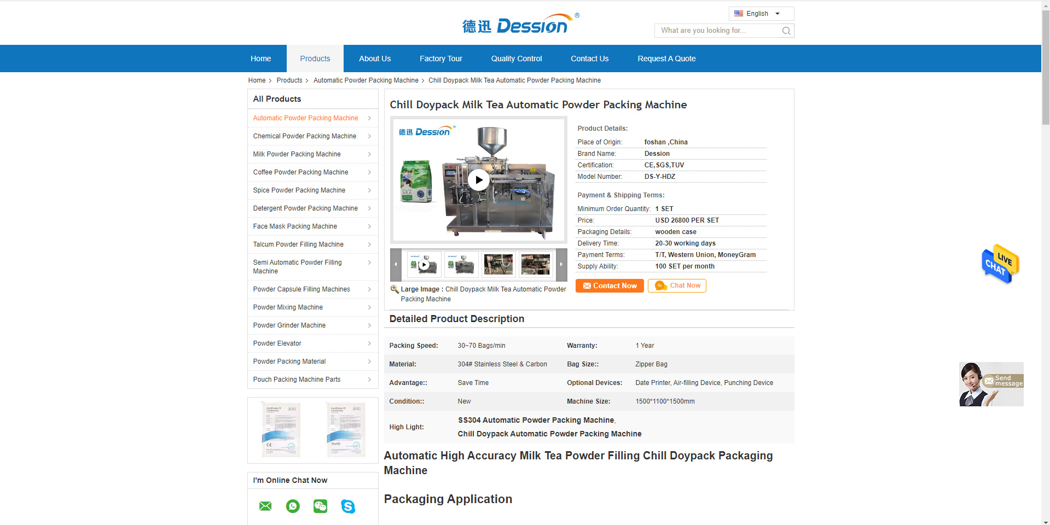Click SS304 Automatic Powder Packing Machine highlight
This screenshot has width=1050, height=525.
click(536, 420)
